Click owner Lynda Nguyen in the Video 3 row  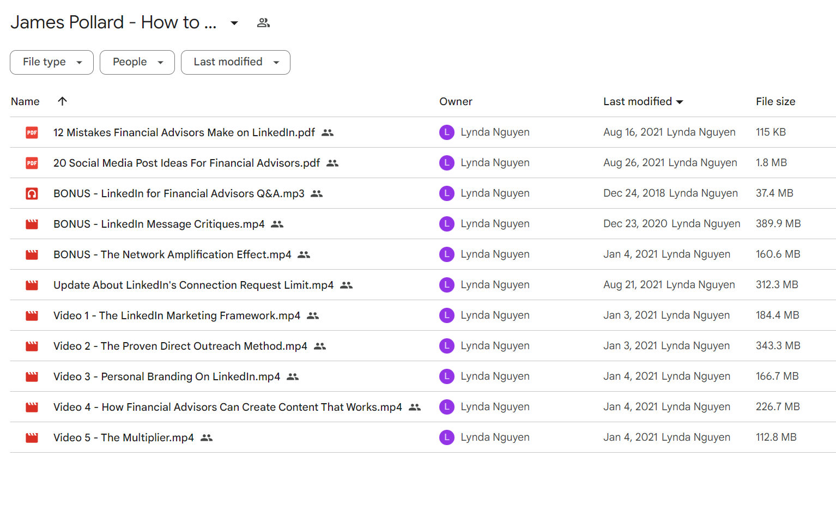(495, 376)
